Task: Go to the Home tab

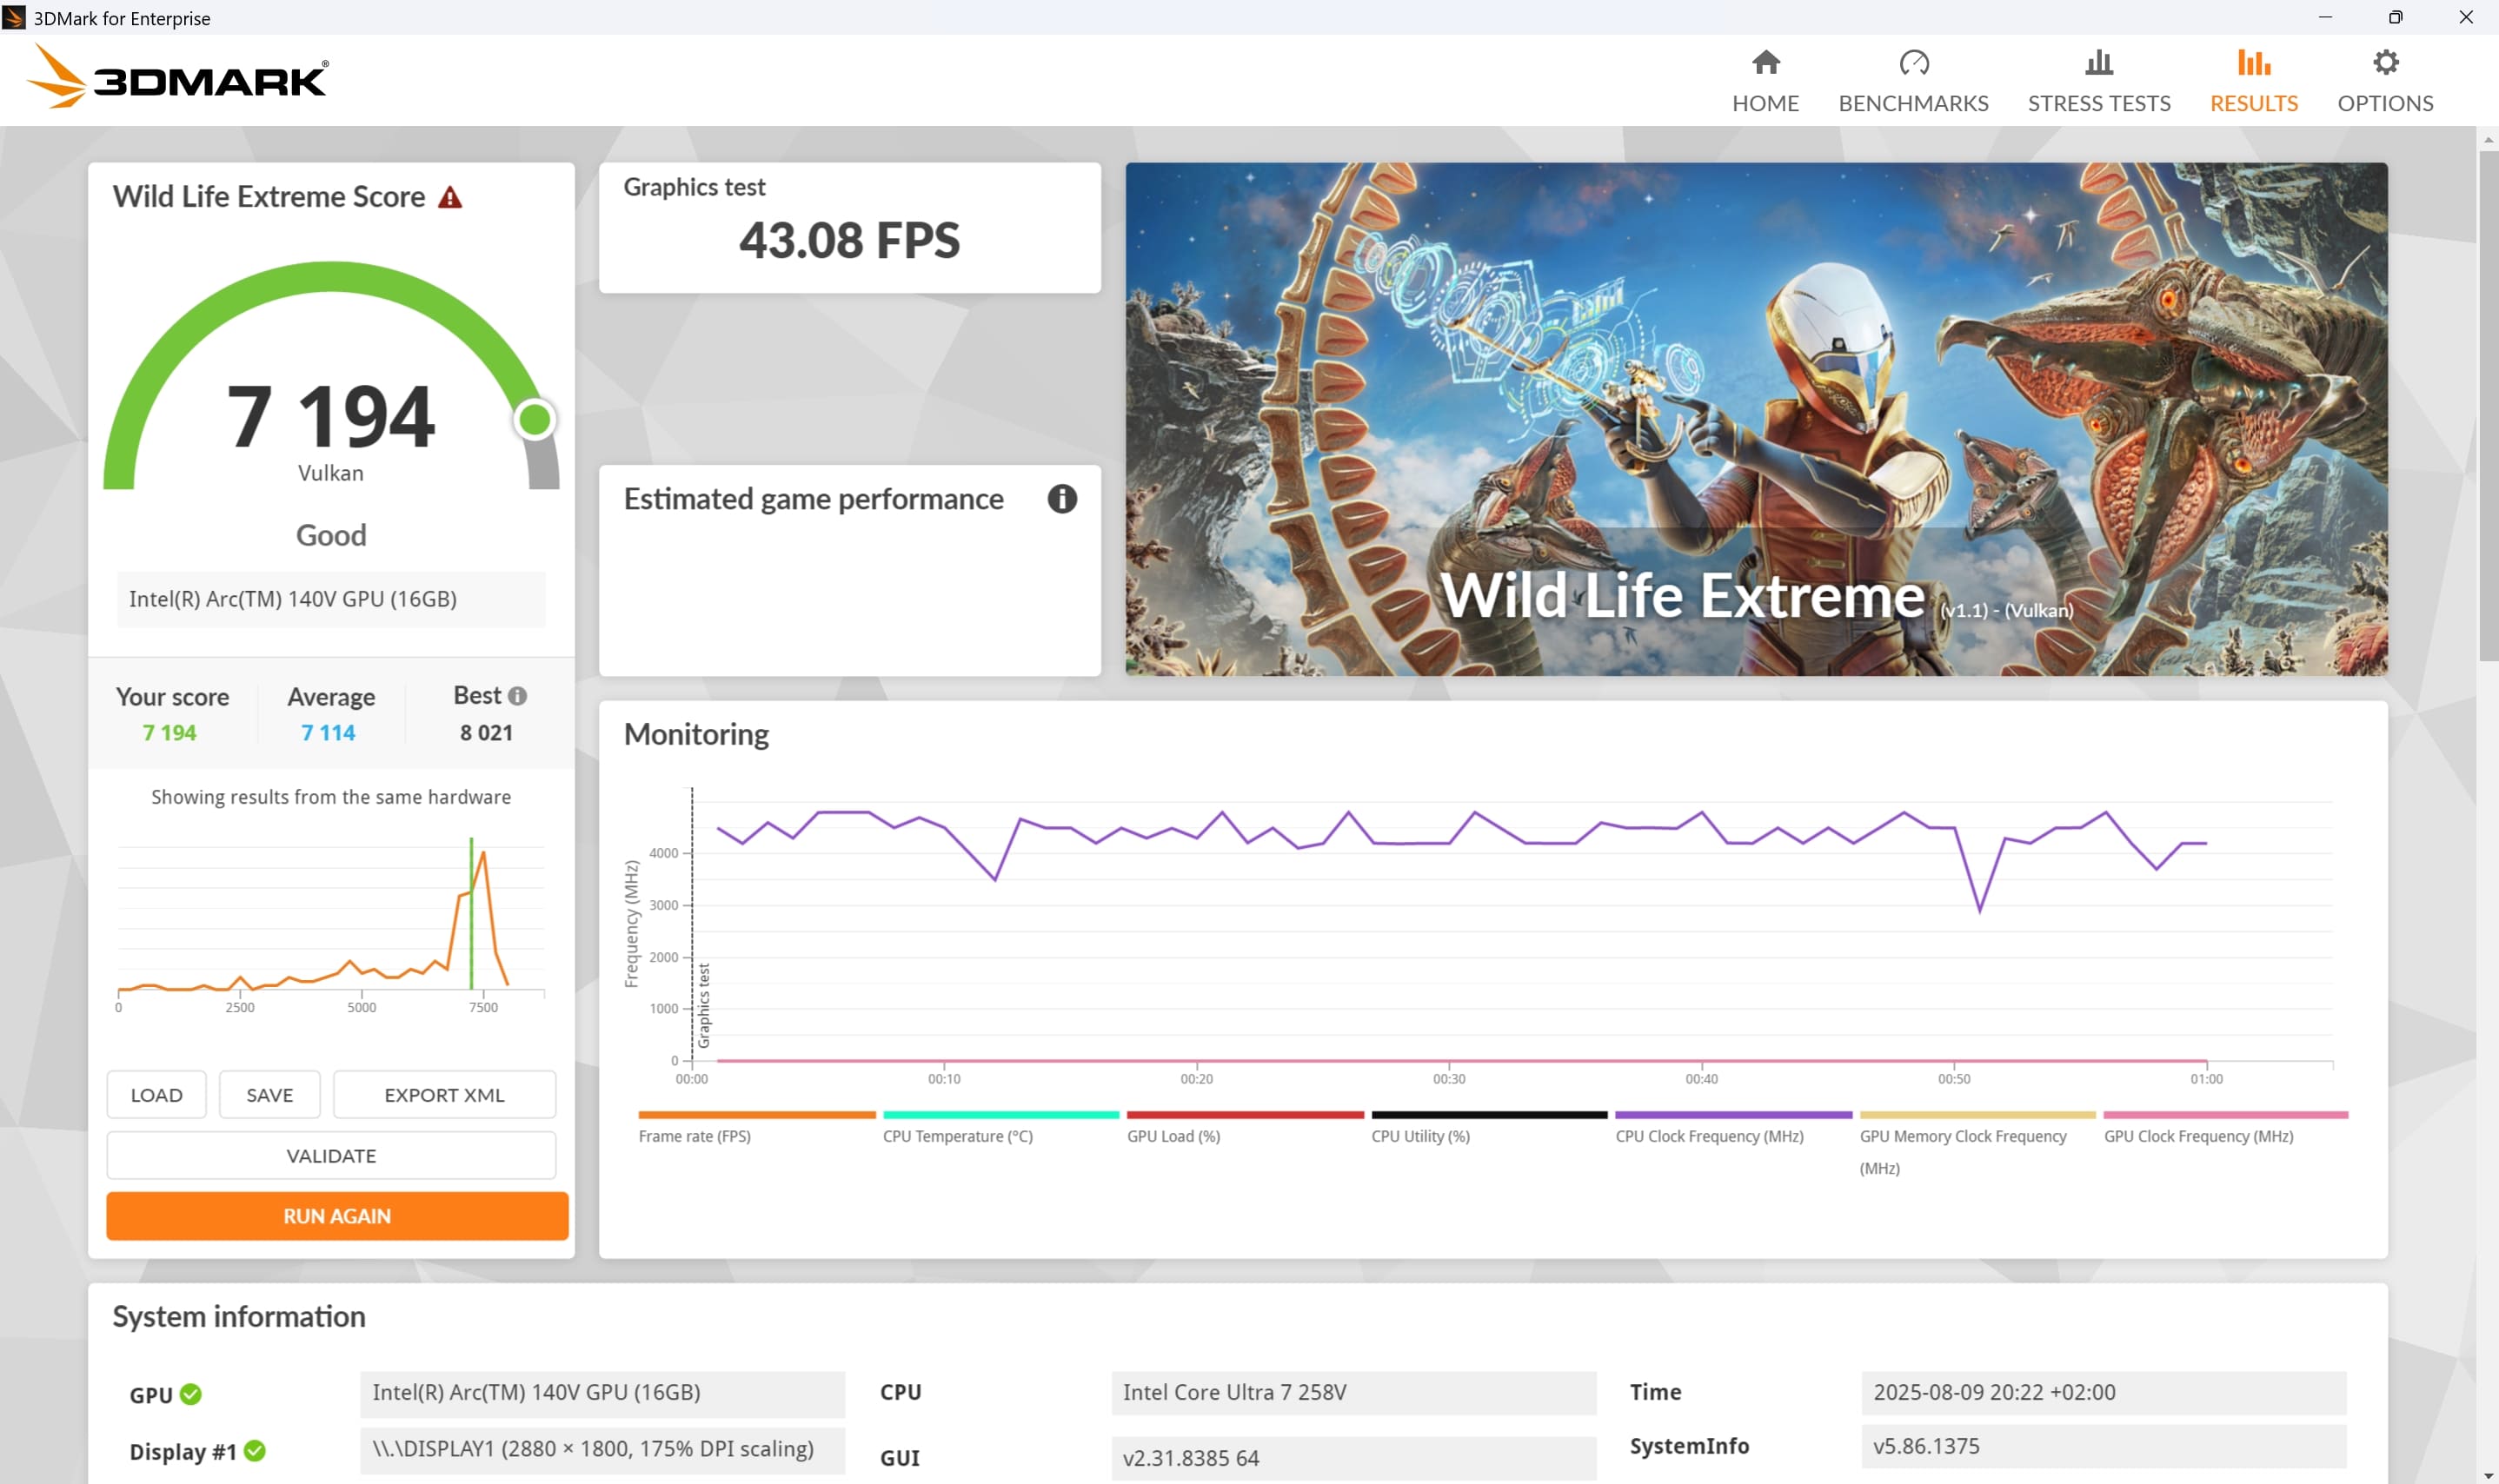Action: tap(1765, 81)
